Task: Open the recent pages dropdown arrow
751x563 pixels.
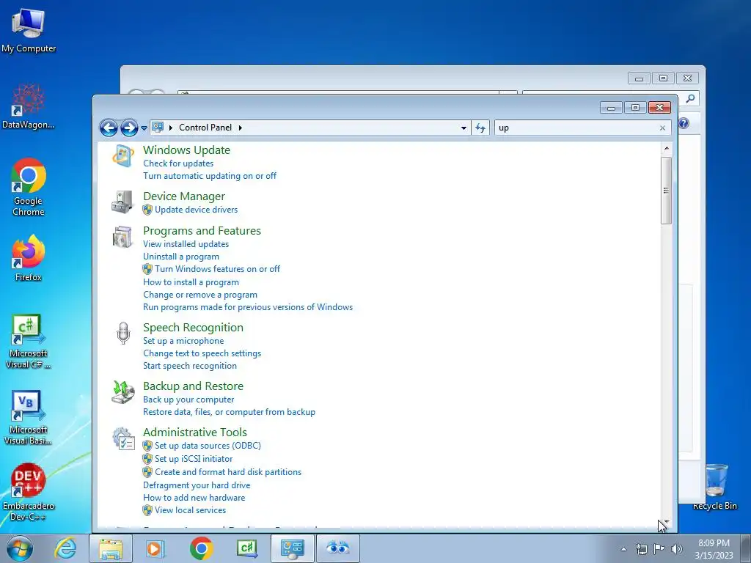Action: 144,128
